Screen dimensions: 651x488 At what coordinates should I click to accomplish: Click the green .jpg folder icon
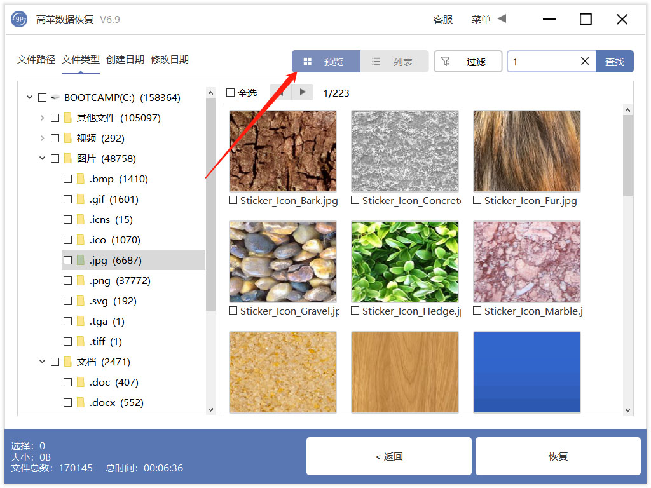tap(81, 260)
